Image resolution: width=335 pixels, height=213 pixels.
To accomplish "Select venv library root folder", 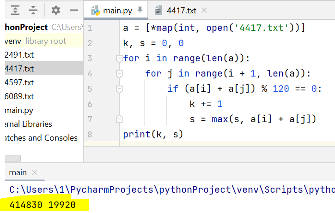I will click(44, 41).
